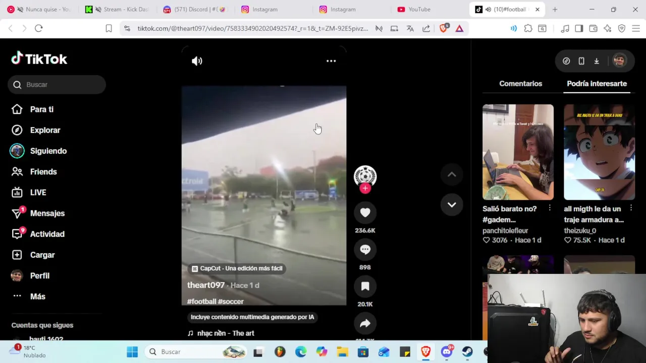Viewport: 646px width, 363px height.
Task: Open the browser hamburger menu
Action: (636, 29)
